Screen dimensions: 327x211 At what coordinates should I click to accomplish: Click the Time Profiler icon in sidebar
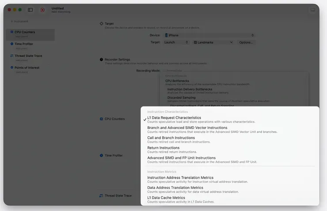(12, 44)
